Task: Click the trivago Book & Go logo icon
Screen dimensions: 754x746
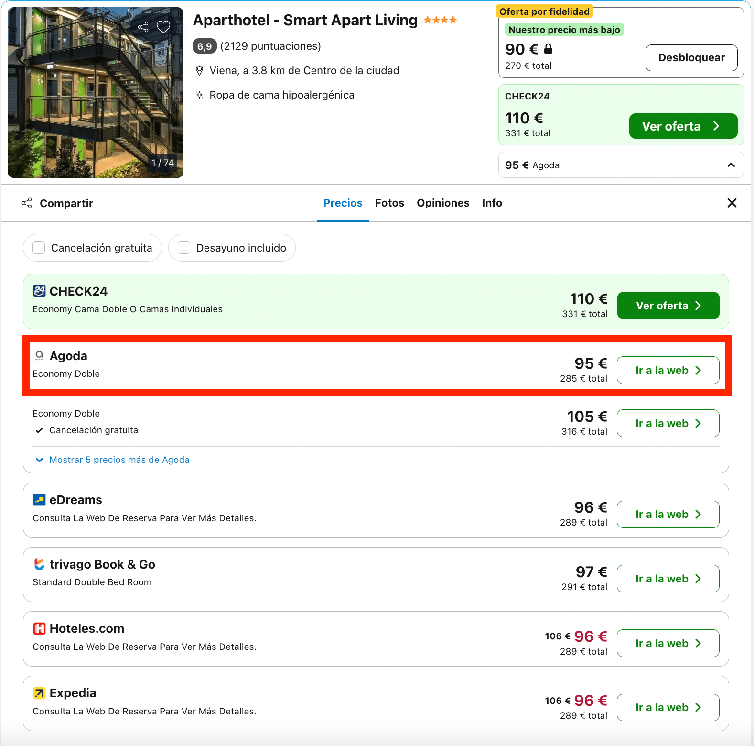Action: (39, 564)
